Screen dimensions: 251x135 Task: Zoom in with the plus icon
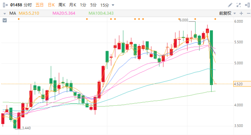(x=241, y=13)
